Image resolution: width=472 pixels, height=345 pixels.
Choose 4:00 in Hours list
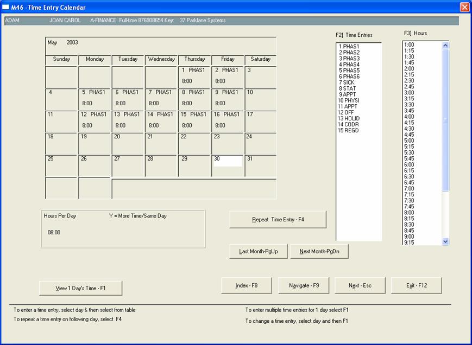(409, 117)
